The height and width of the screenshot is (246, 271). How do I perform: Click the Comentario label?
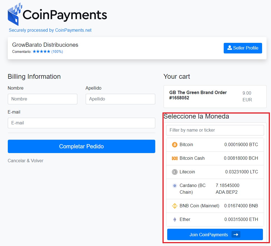pyautogui.click(x=22, y=51)
